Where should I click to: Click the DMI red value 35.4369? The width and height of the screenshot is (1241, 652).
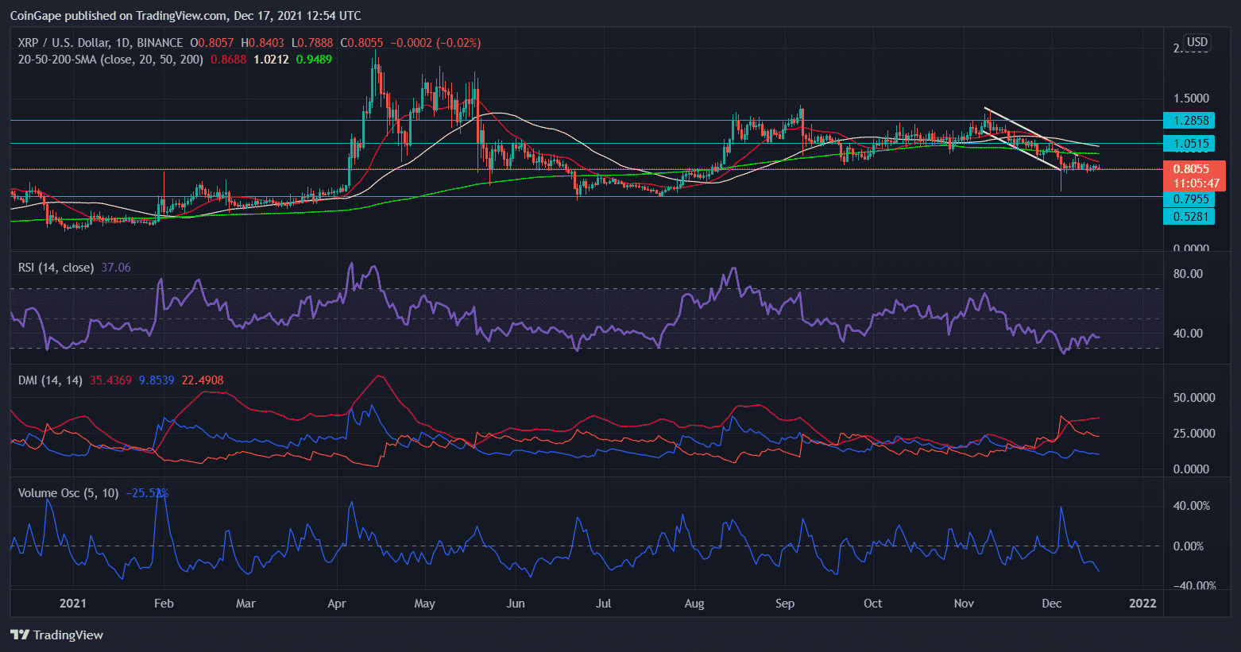pyautogui.click(x=110, y=380)
